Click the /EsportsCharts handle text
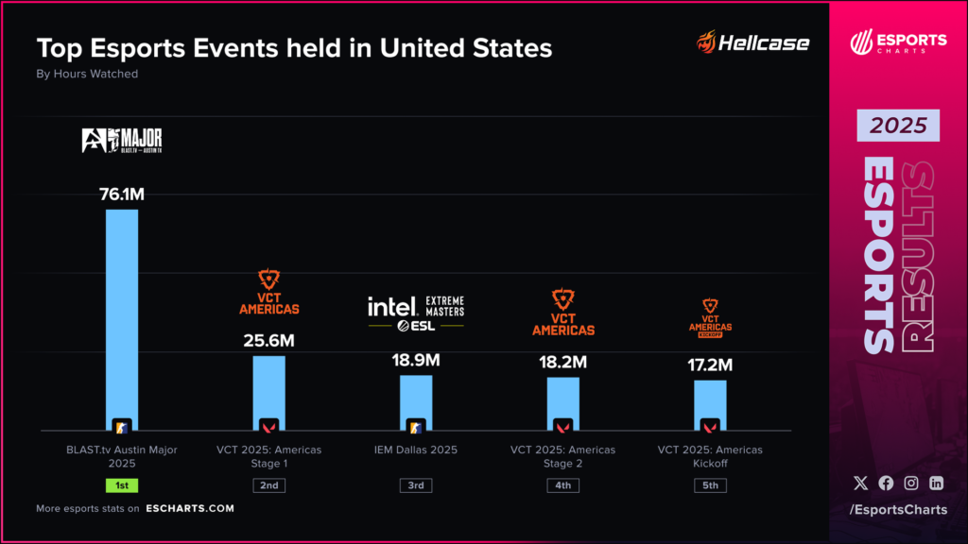This screenshot has width=968, height=544. point(898,510)
